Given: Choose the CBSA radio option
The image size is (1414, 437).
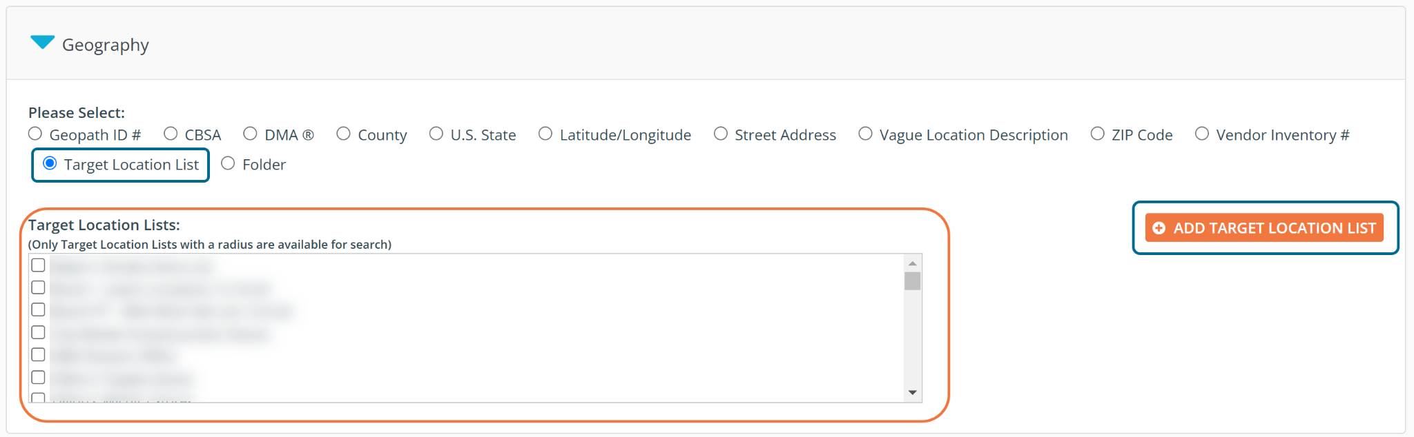Looking at the screenshot, I should coord(171,134).
